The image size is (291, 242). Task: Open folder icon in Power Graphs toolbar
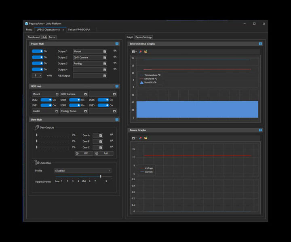coord(145,138)
